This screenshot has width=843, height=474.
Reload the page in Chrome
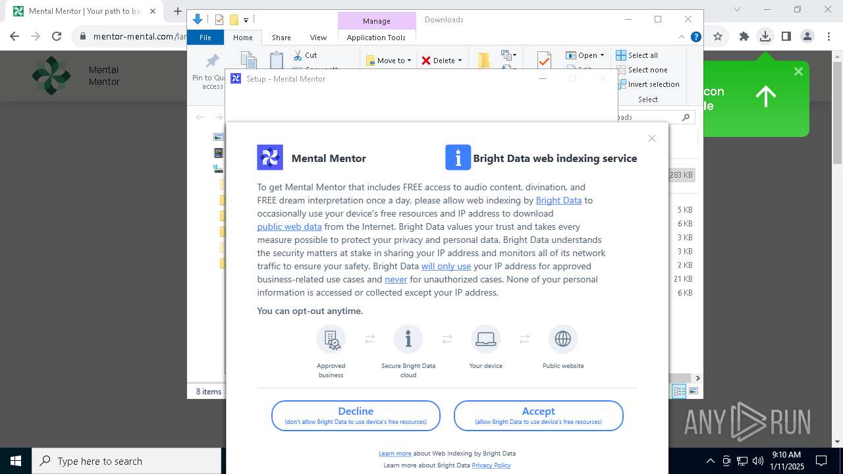57,37
